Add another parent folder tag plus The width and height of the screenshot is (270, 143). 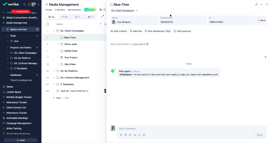[137, 11]
